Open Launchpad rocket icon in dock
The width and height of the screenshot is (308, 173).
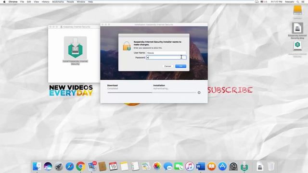click(59, 166)
